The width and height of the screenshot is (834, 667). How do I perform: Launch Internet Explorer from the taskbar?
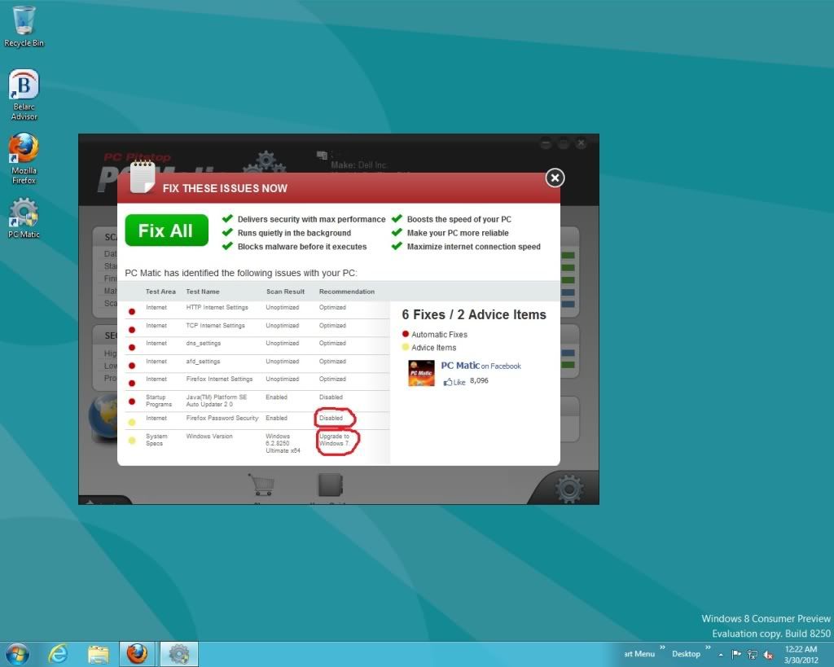[x=58, y=654]
